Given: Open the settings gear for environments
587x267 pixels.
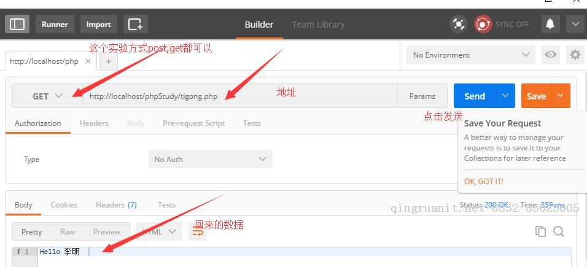Looking at the screenshot, I should coord(575,55).
